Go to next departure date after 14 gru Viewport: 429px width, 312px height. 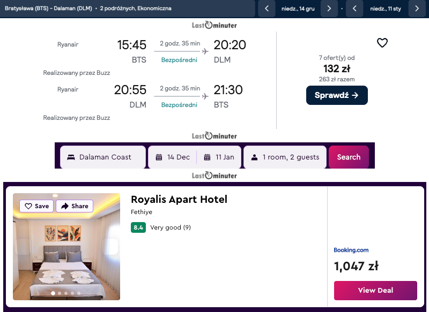click(329, 9)
